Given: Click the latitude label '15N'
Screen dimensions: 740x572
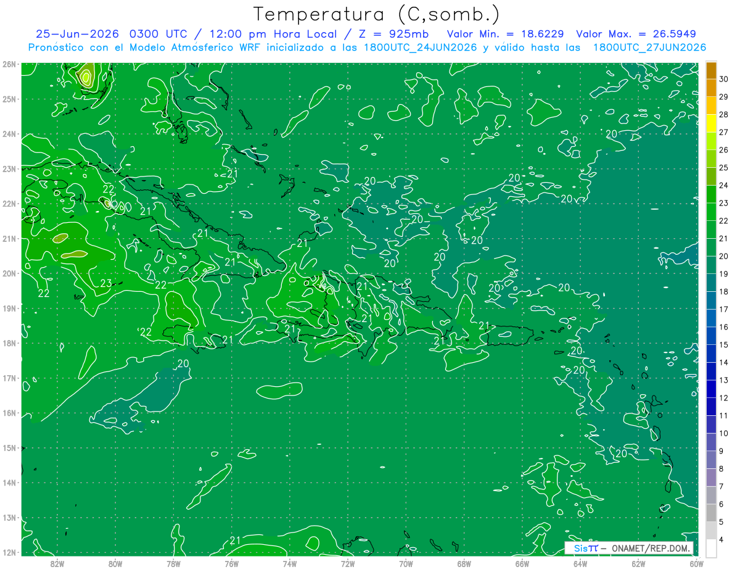Looking at the screenshot, I should tap(9, 447).
